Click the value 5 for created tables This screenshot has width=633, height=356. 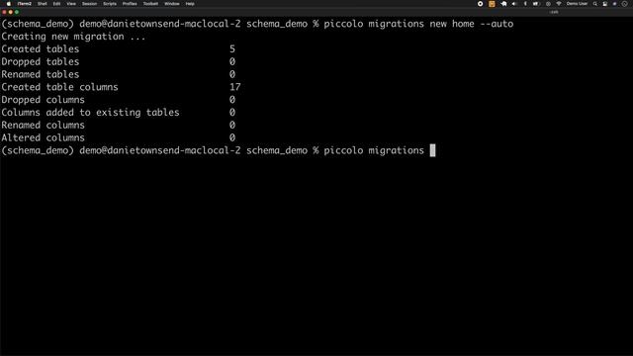click(232, 49)
